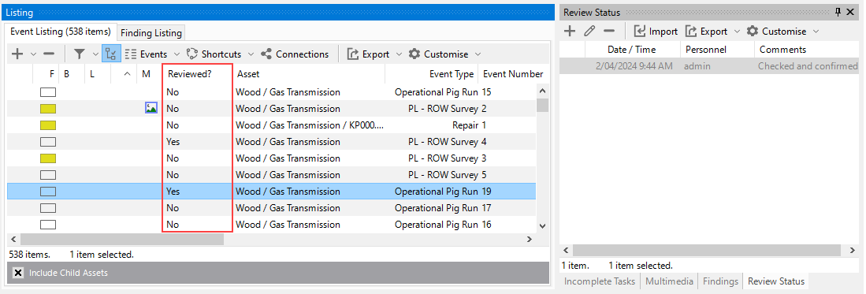Click Export in the Review Status toolbar
The width and height of the screenshot is (866, 294).
coord(706,32)
